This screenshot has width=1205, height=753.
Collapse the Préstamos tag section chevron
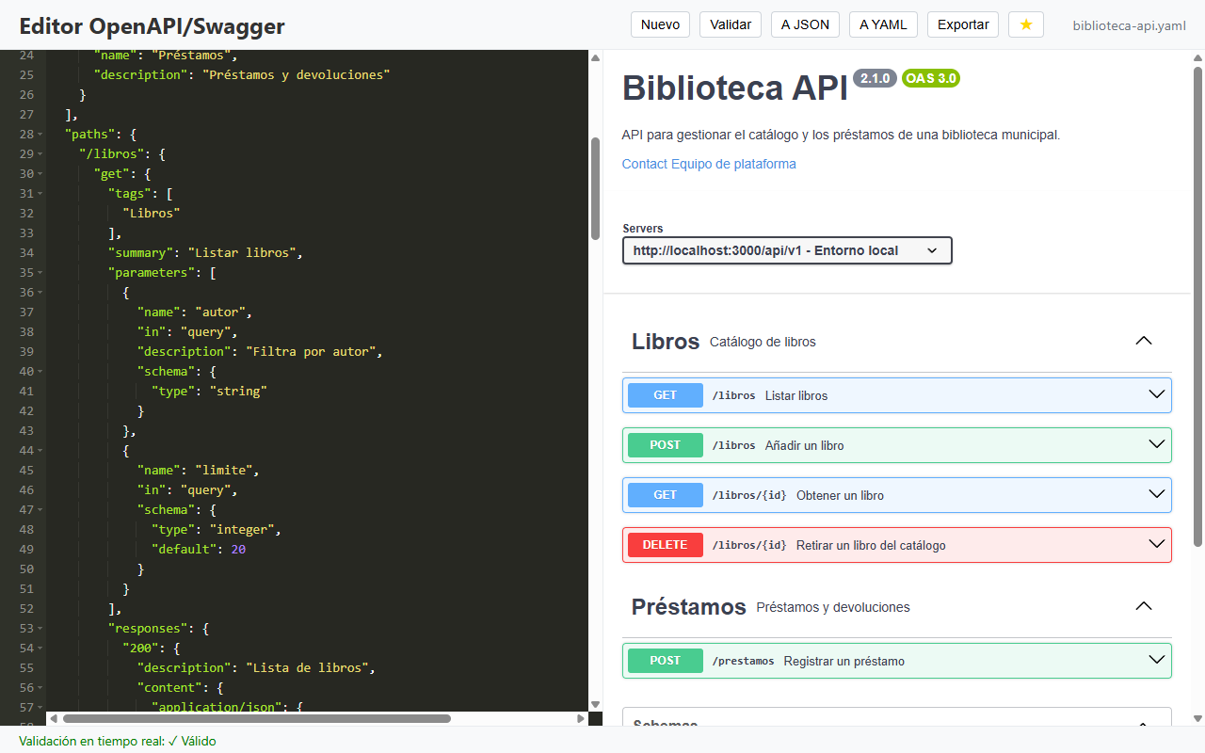[x=1144, y=606]
